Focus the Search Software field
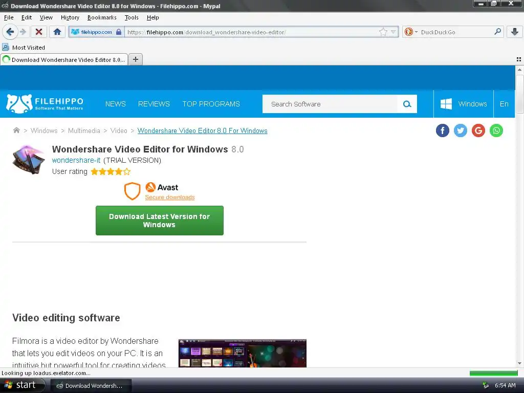524x393 pixels. [330, 104]
